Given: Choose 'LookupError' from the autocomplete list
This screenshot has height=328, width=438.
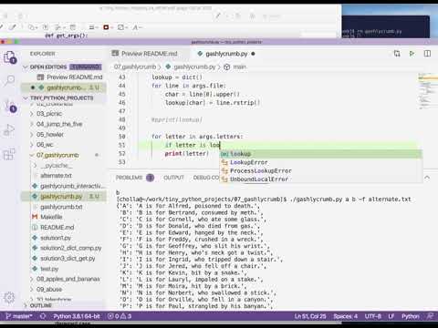Looking at the screenshot, I should pos(321,162).
